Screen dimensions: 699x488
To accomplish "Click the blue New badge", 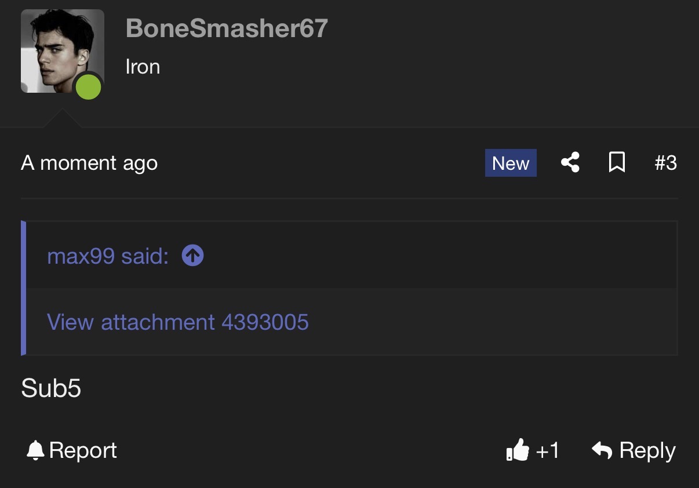I will click(x=511, y=163).
